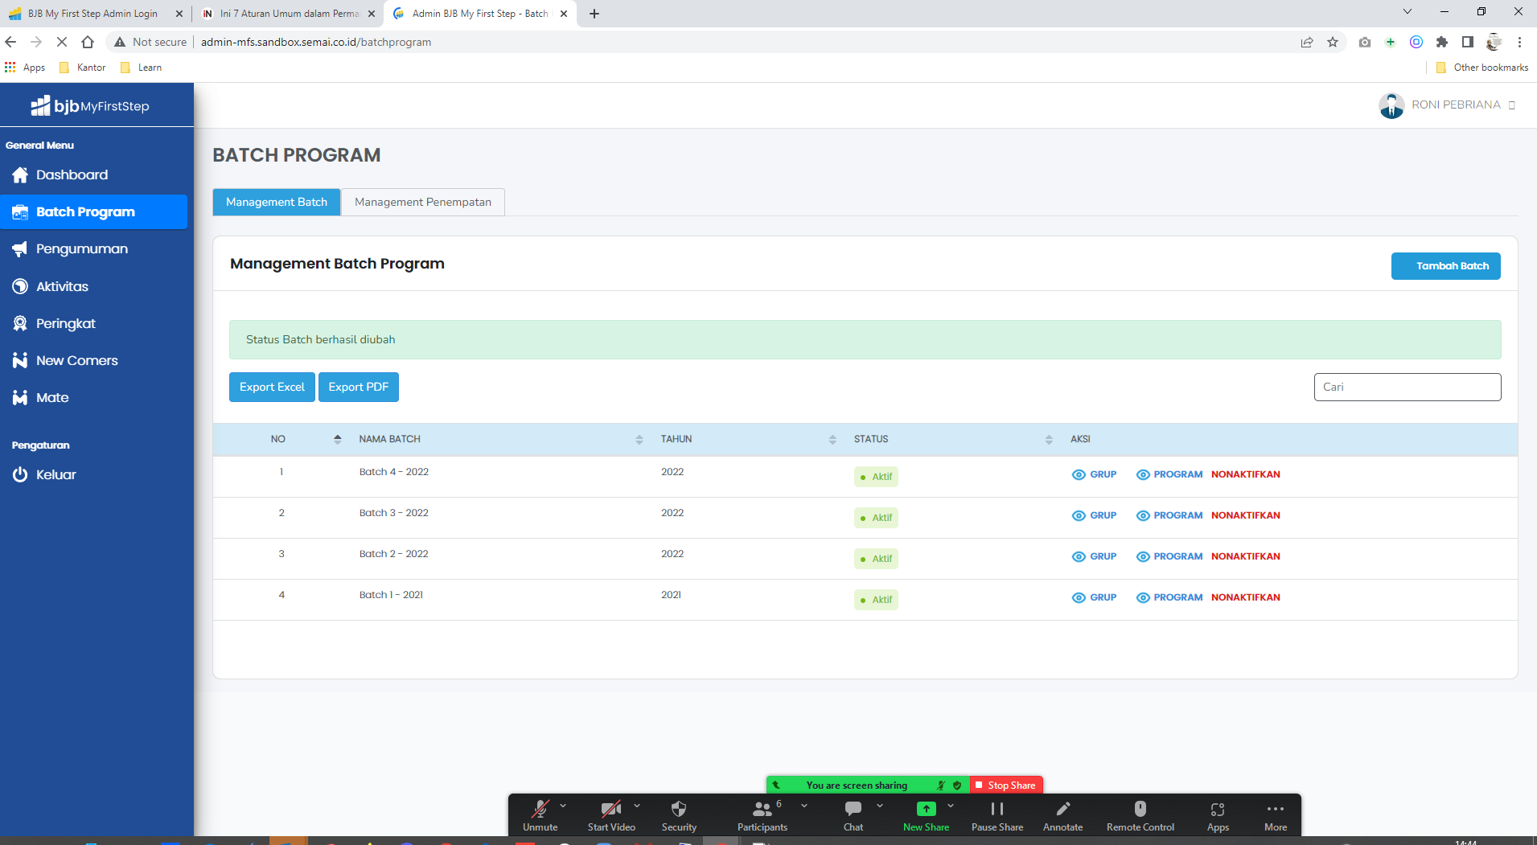The height and width of the screenshot is (845, 1537).
Task: Switch to Ini 7 Aturan Umum tab
Action: 289,14
